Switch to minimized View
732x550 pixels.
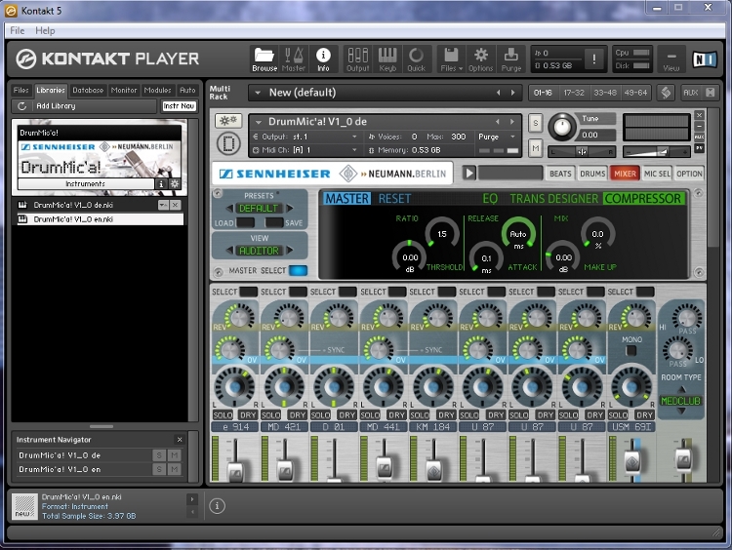(671, 59)
